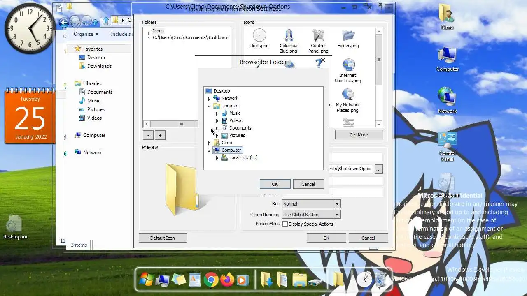Pick the My Network Places.png icon
Viewport: 527px width, 296px height.
348,100
